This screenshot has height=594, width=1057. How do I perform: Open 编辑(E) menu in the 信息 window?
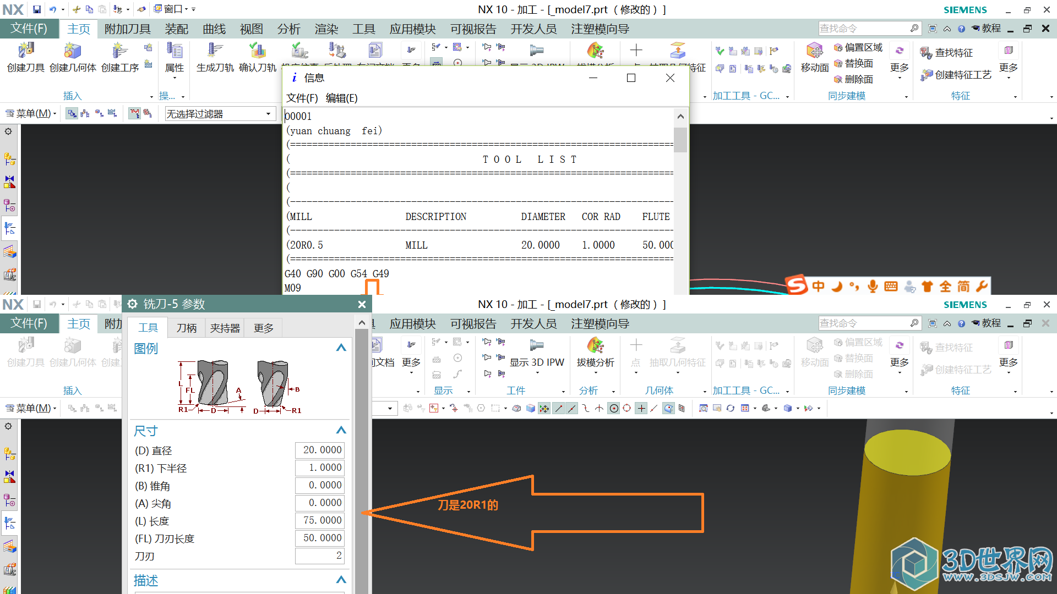[x=341, y=98]
